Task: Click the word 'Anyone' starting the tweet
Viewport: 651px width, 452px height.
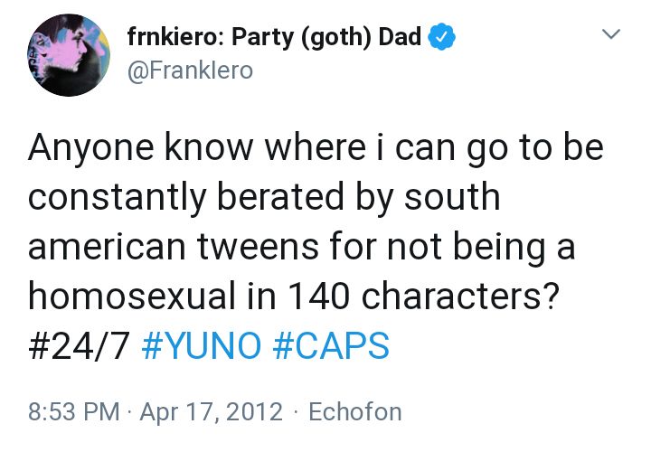Action: click(x=91, y=148)
